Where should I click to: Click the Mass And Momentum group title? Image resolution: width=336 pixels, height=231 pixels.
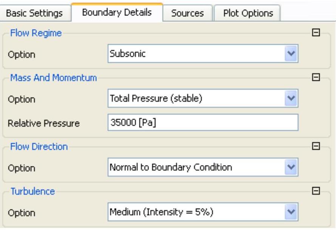point(53,78)
